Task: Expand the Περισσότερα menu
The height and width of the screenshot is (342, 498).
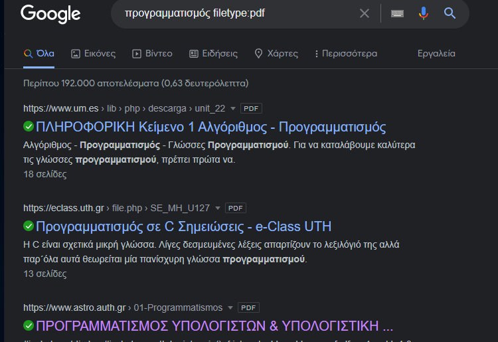Action: click(346, 54)
